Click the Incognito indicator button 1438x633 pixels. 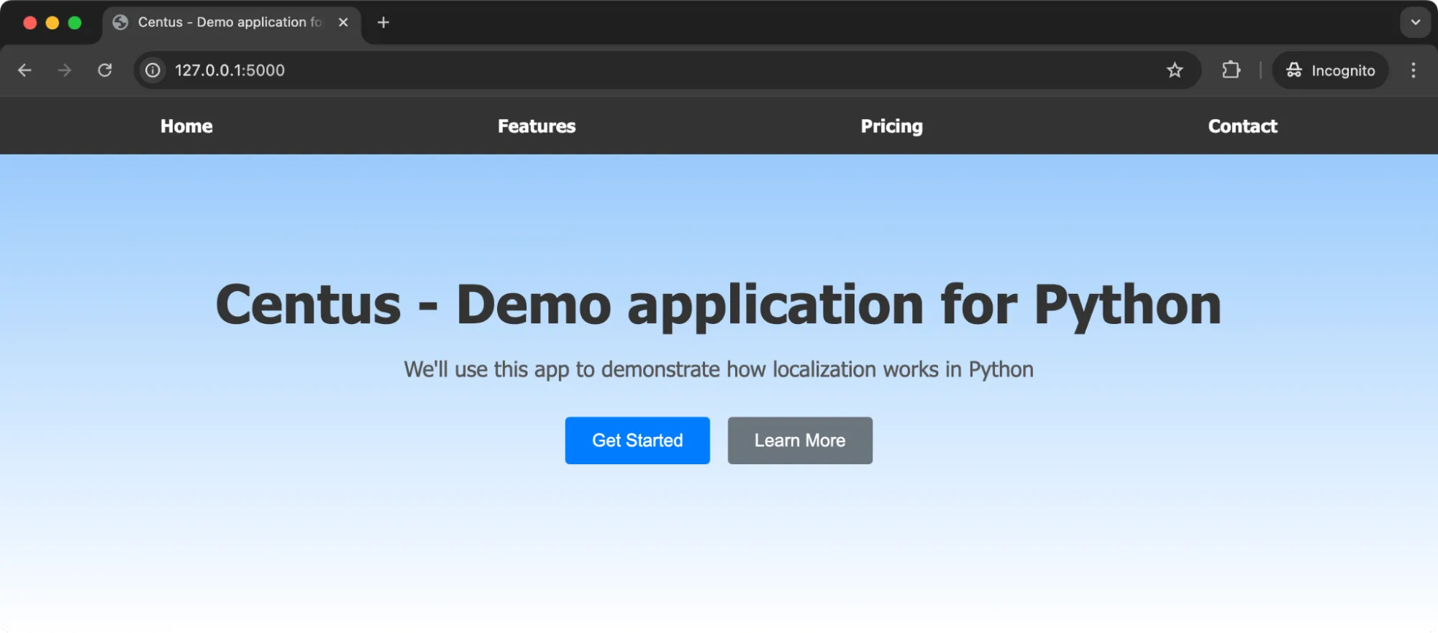click(1330, 70)
